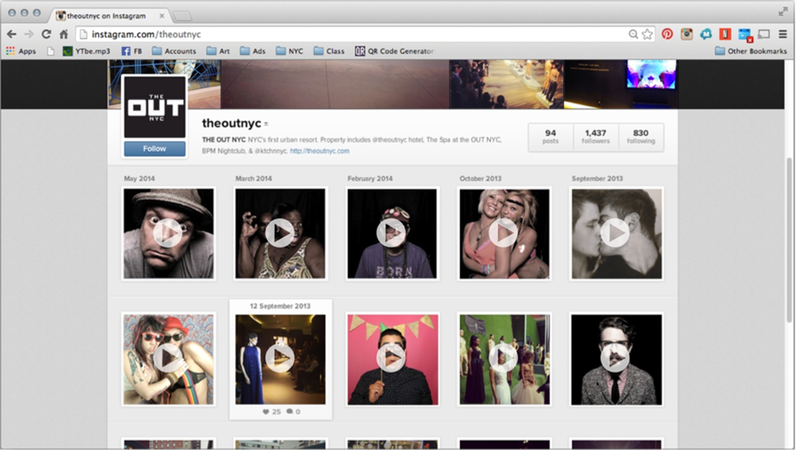The image size is (796, 450).
Task: Click the browser reload icon
Action: click(46, 34)
